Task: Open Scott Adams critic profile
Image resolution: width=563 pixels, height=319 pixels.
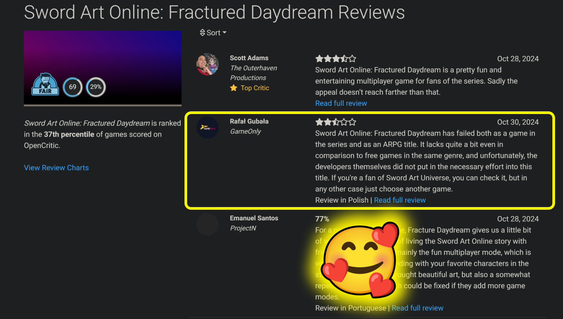Action: coord(249,58)
